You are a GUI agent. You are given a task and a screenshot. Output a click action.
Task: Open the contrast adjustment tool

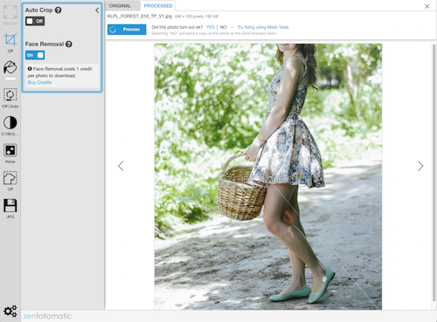point(10,122)
